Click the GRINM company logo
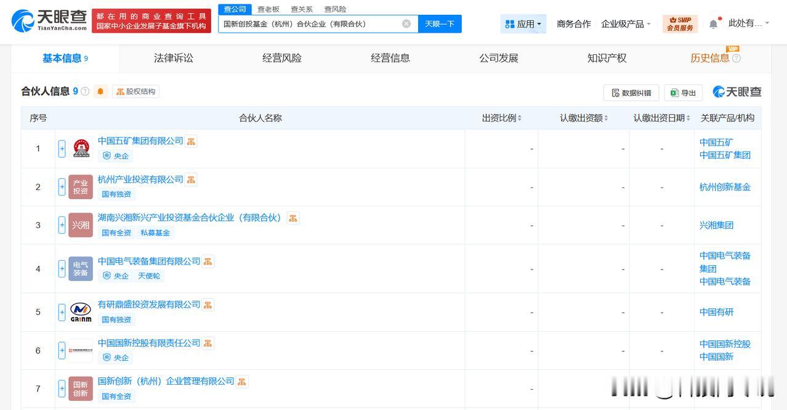This screenshot has width=787, height=410. coord(81,312)
